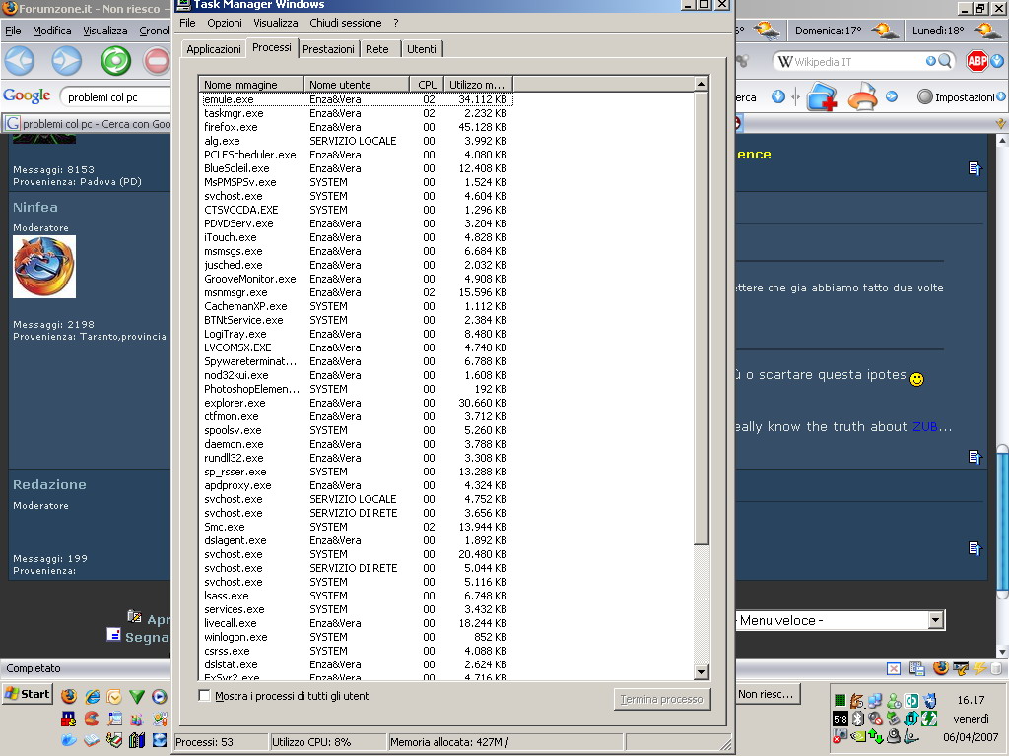Click the red stop loading icon
Viewport: 1009px width, 756px height.
(157, 62)
